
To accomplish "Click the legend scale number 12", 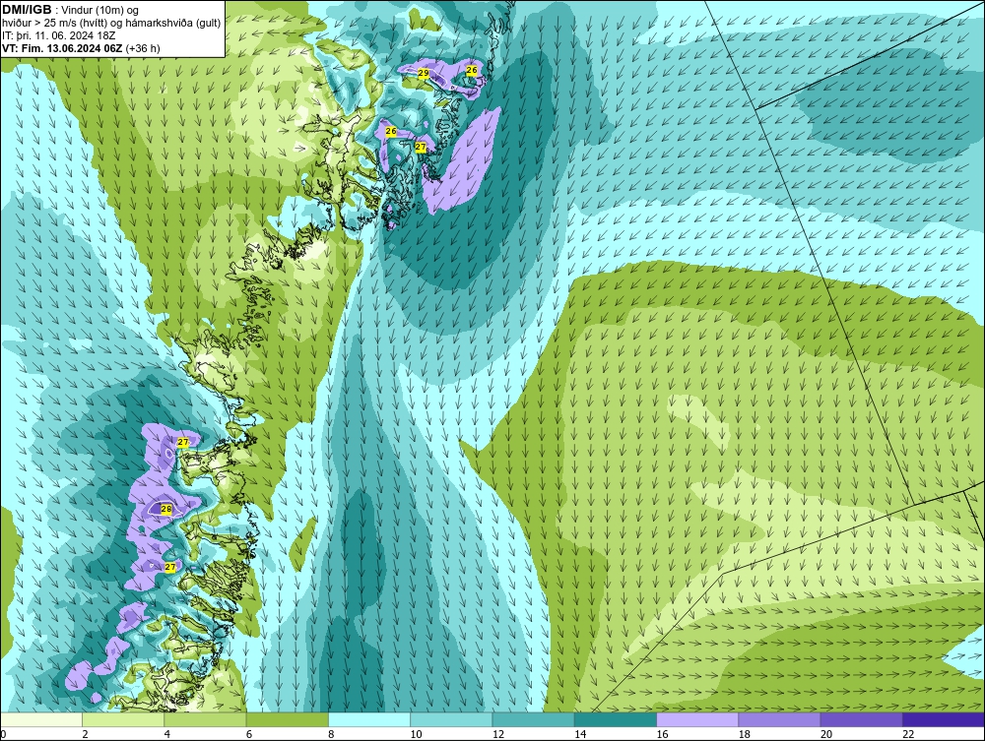I will (x=498, y=735).
